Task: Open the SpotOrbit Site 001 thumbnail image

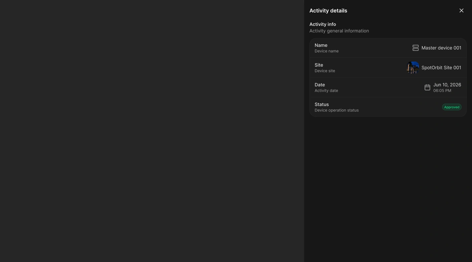Action: point(413,67)
